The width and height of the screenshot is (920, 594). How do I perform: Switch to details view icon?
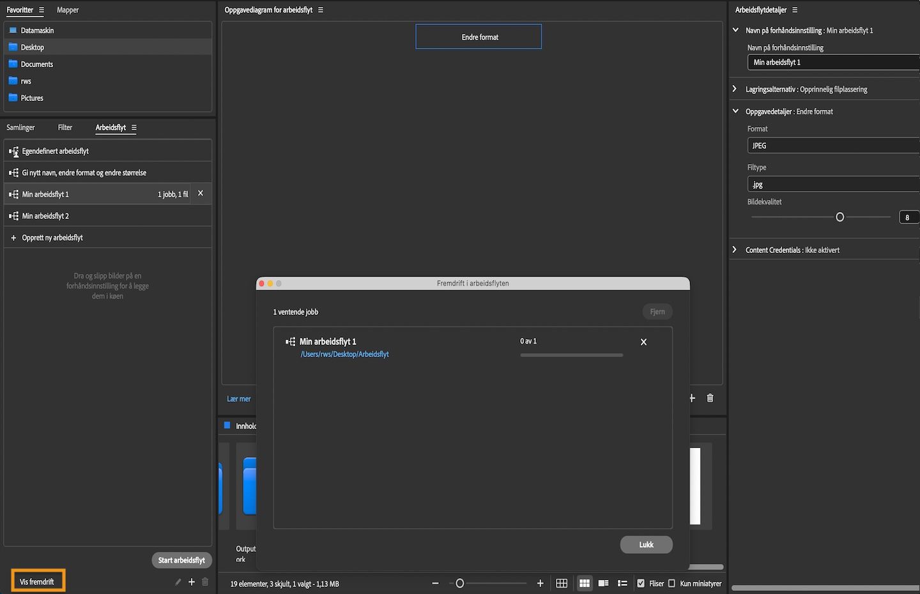click(603, 584)
